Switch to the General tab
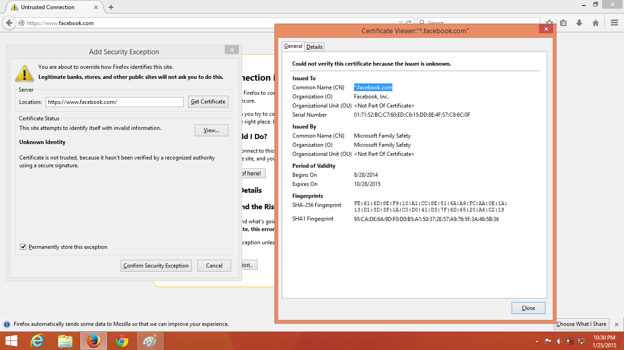The height and width of the screenshot is (350, 624). [293, 46]
